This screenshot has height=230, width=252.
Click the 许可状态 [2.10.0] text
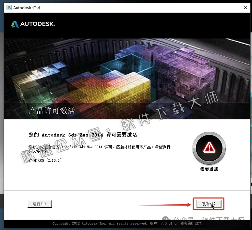(45, 160)
